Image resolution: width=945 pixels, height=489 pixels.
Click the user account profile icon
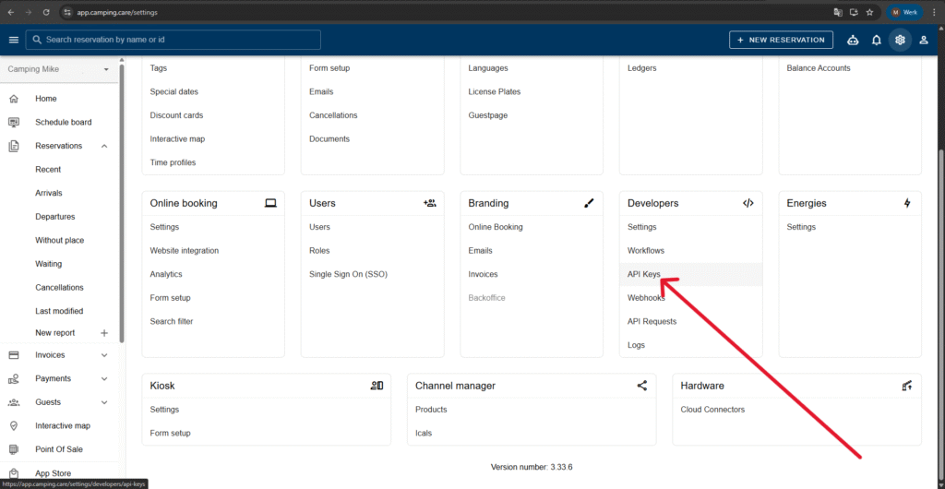(924, 40)
